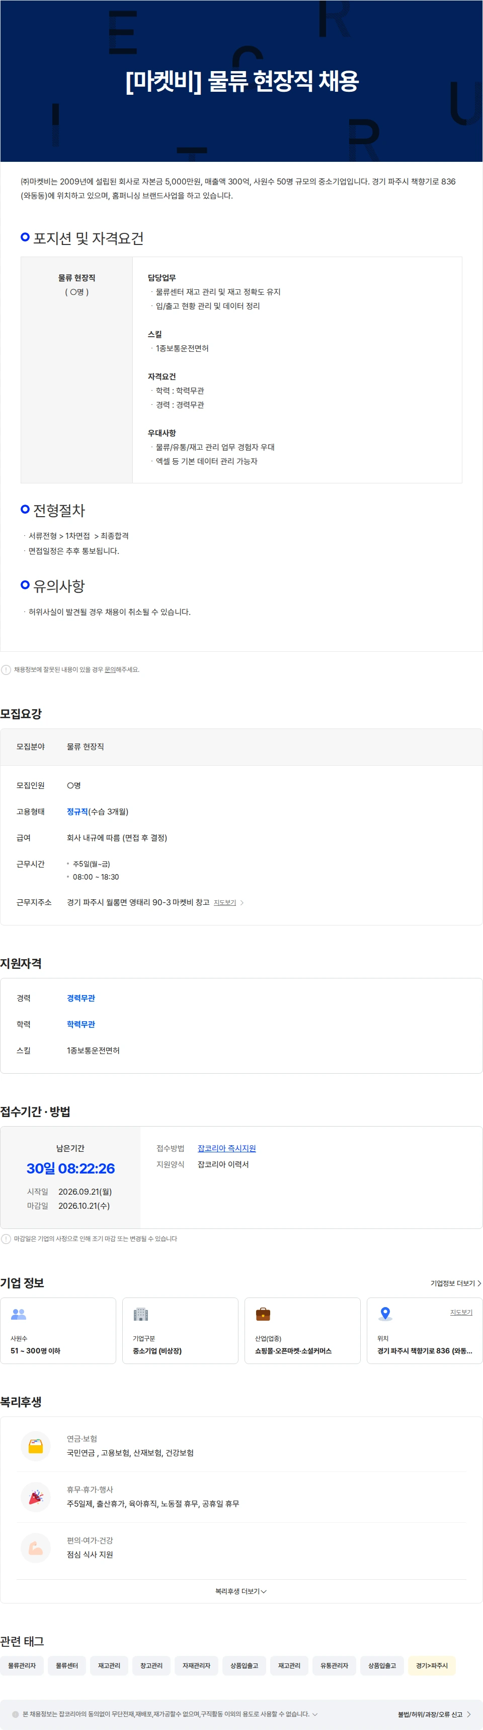Click 접수기간 · 방법 section heading
Screen dimensions: 483x1730
pyautogui.click(x=35, y=1111)
